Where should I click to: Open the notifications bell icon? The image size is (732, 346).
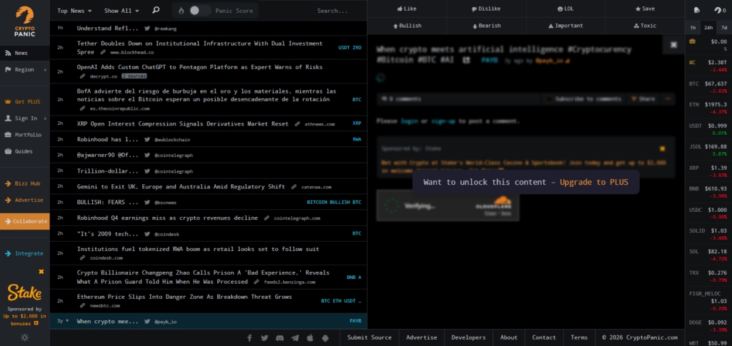pos(695,10)
